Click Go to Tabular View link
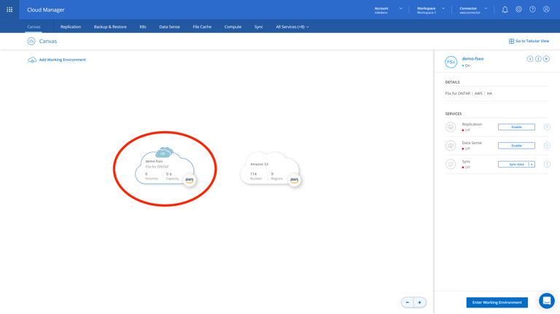The height and width of the screenshot is (314, 560). [x=529, y=42]
